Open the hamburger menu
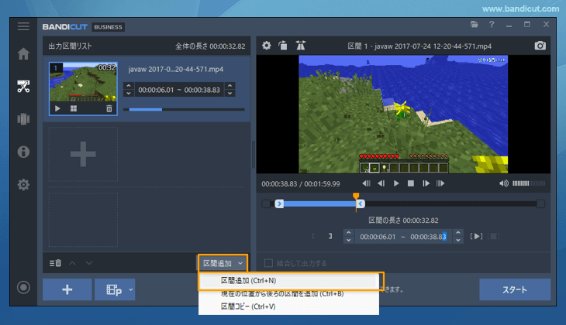566x325 pixels. click(x=23, y=26)
